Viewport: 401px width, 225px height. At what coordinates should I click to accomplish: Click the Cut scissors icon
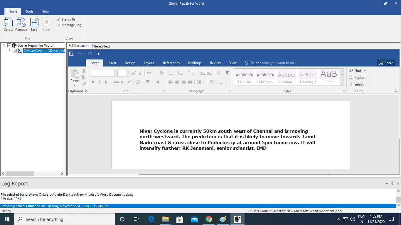coord(84,71)
